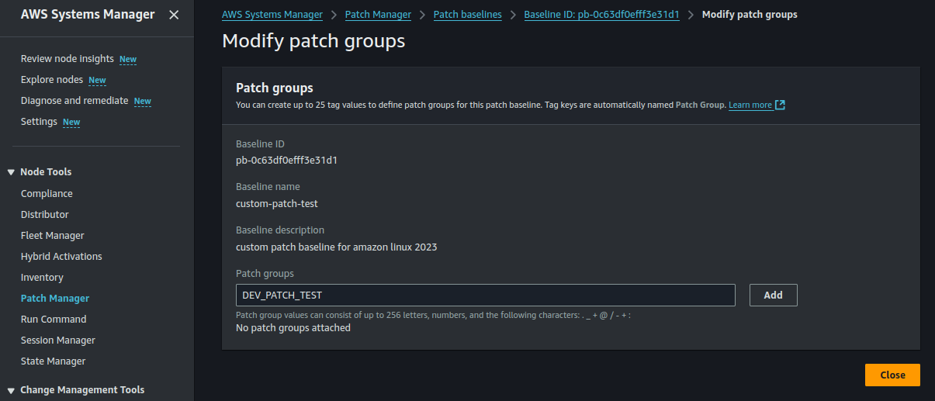Go to State Manager
Viewport: 935px width, 401px height.
(54, 361)
